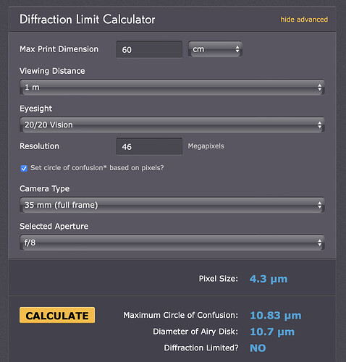
Task: Toggle 'Set circle of confusion based on pixels' checkbox
Action: pyautogui.click(x=24, y=168)
